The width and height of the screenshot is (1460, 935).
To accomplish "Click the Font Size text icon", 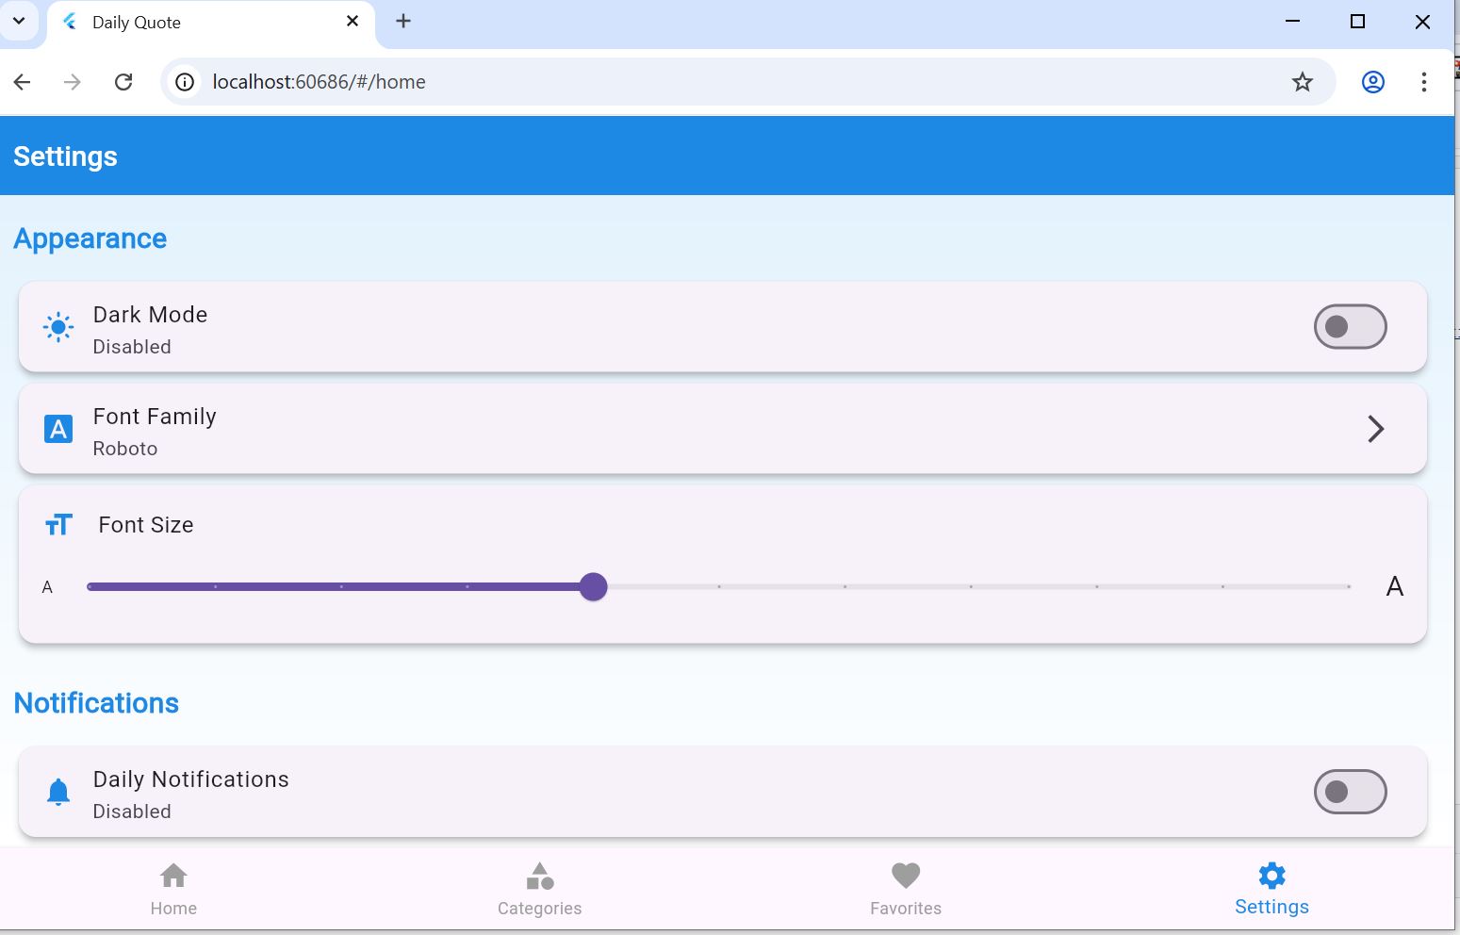I will click(58, 525).
